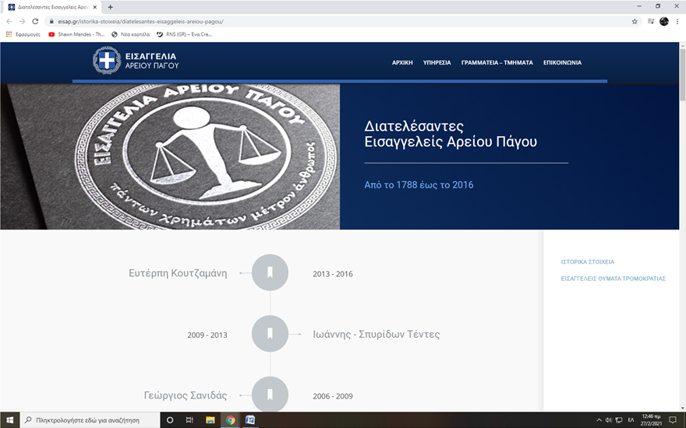The height and width of the screenshot is (428, 686).
Task: Open Chrome's three-dot menu
Action: 677,22
